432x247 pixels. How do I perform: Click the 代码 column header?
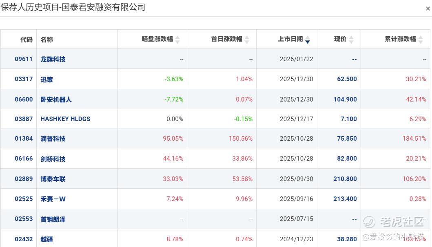[27, 40]
